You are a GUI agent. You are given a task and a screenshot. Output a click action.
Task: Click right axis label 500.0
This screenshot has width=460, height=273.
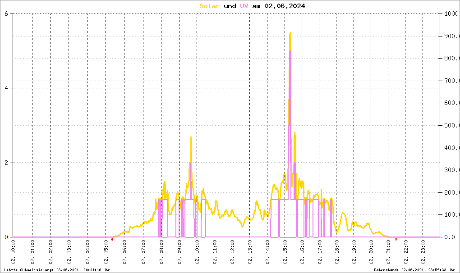point(452,125)
